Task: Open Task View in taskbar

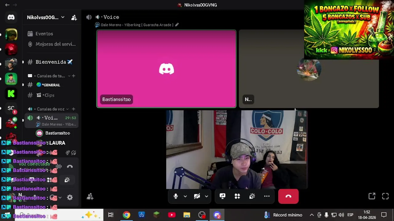Action: pyautogui.click(x=111, y=215)
